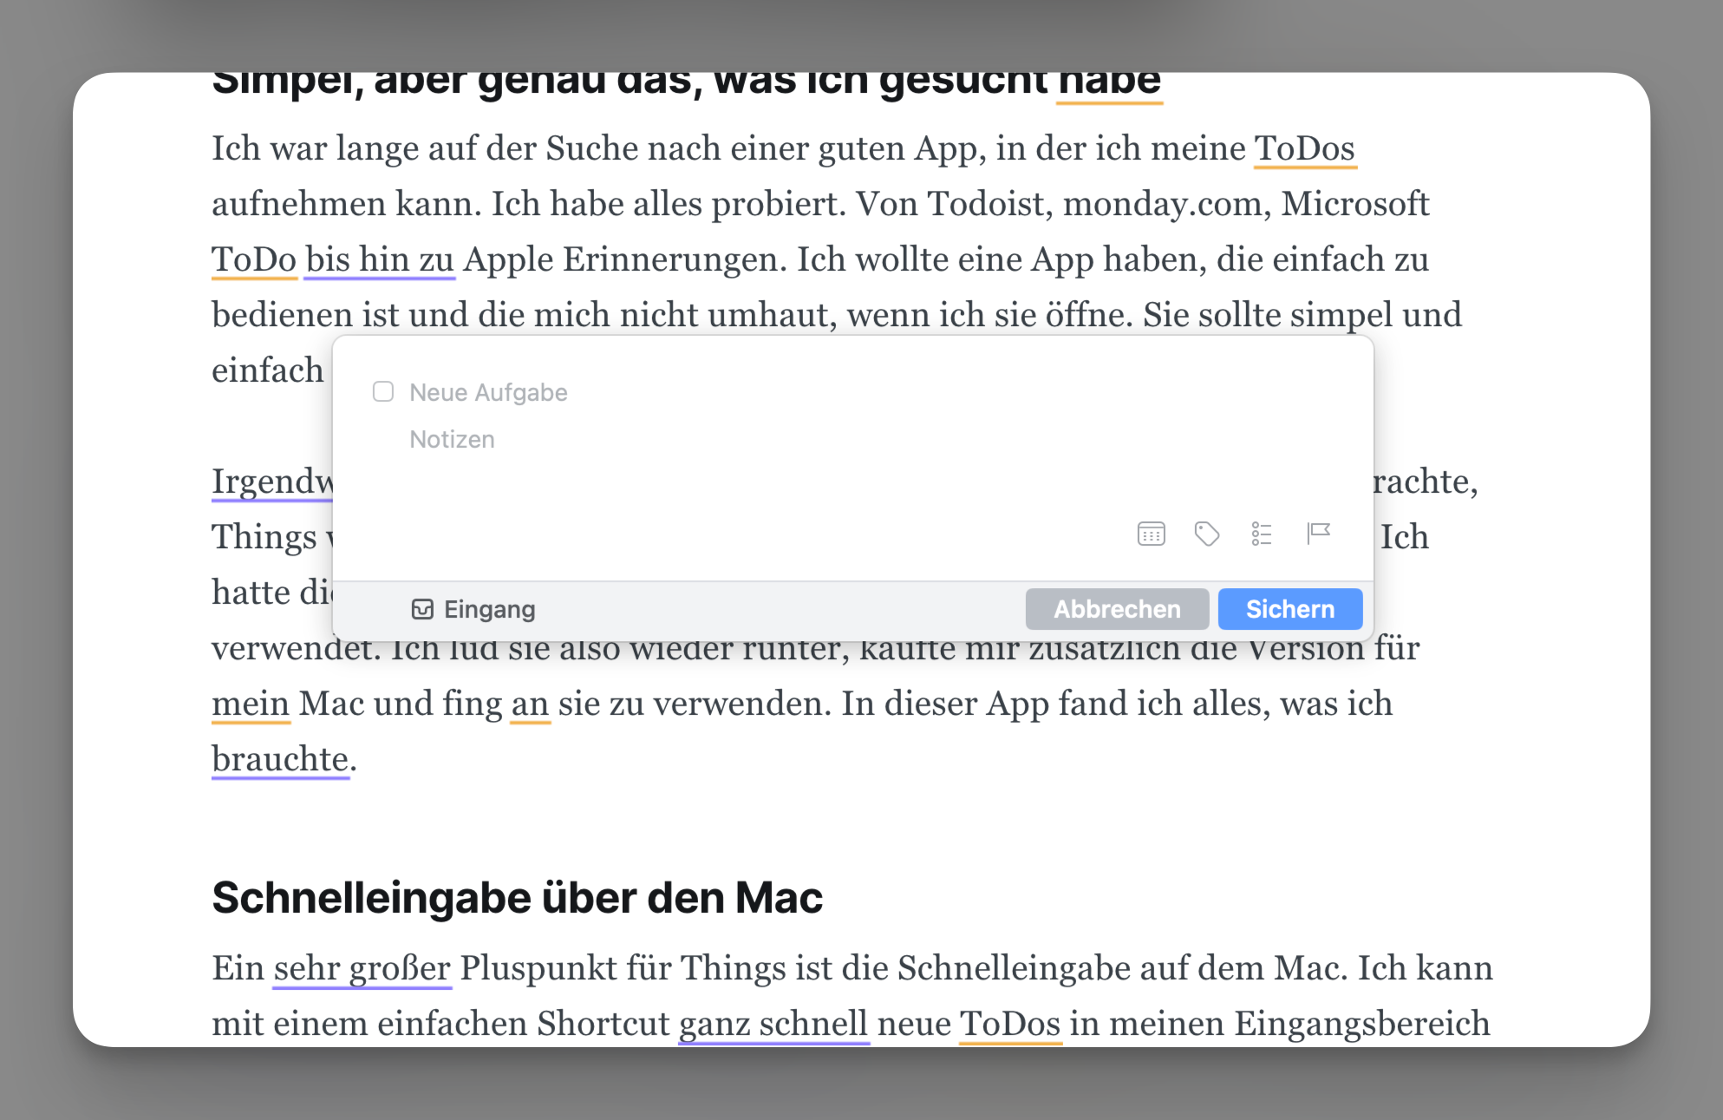Image resolution: width=1723 pixels, height=1120 pixels.
Task: Save the task with Sichern
Action: pyautogui.click(x=1289, y=609)
